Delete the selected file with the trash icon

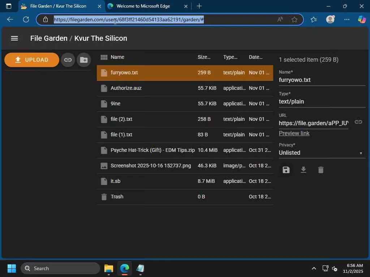coord(320,170)
